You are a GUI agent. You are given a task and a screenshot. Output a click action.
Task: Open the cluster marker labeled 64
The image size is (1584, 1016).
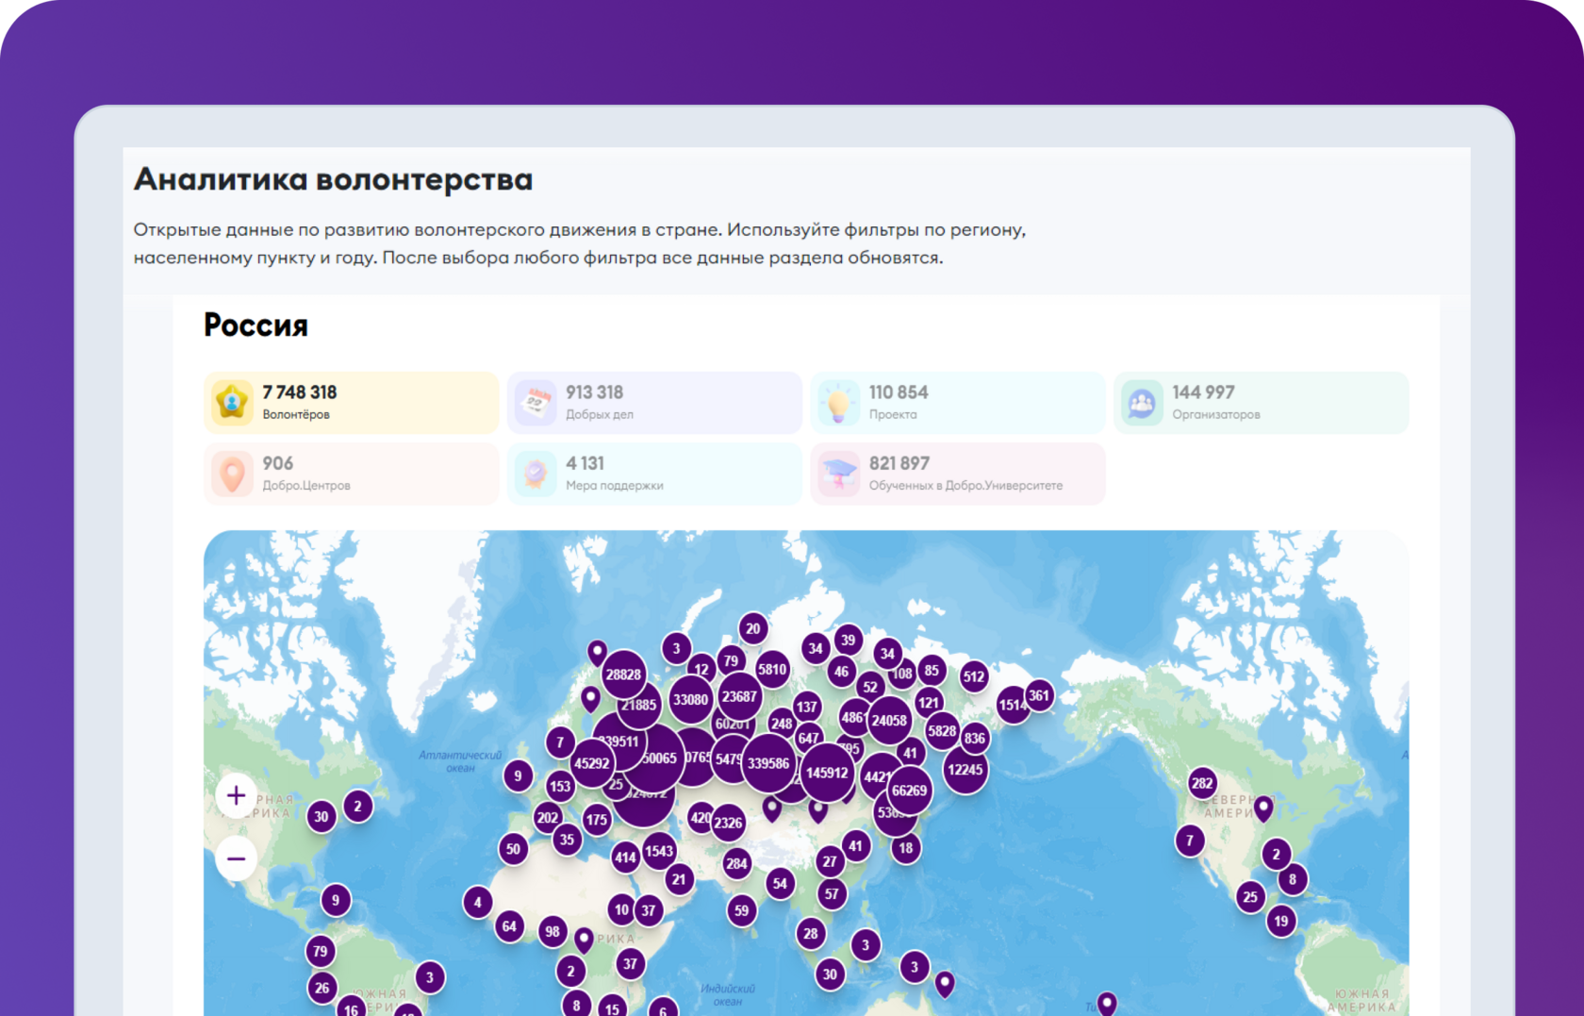pyautogui.click(x=509, y=926)
